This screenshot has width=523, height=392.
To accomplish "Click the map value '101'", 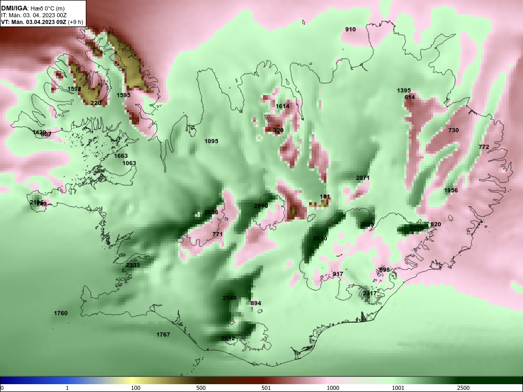I will point(325,197).
